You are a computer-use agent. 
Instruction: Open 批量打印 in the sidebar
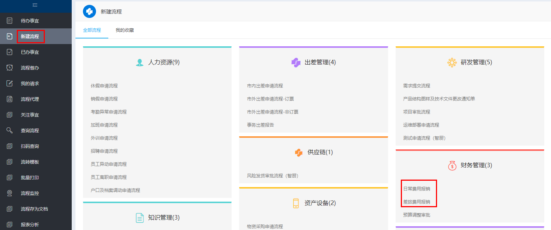tap(30, 178)
